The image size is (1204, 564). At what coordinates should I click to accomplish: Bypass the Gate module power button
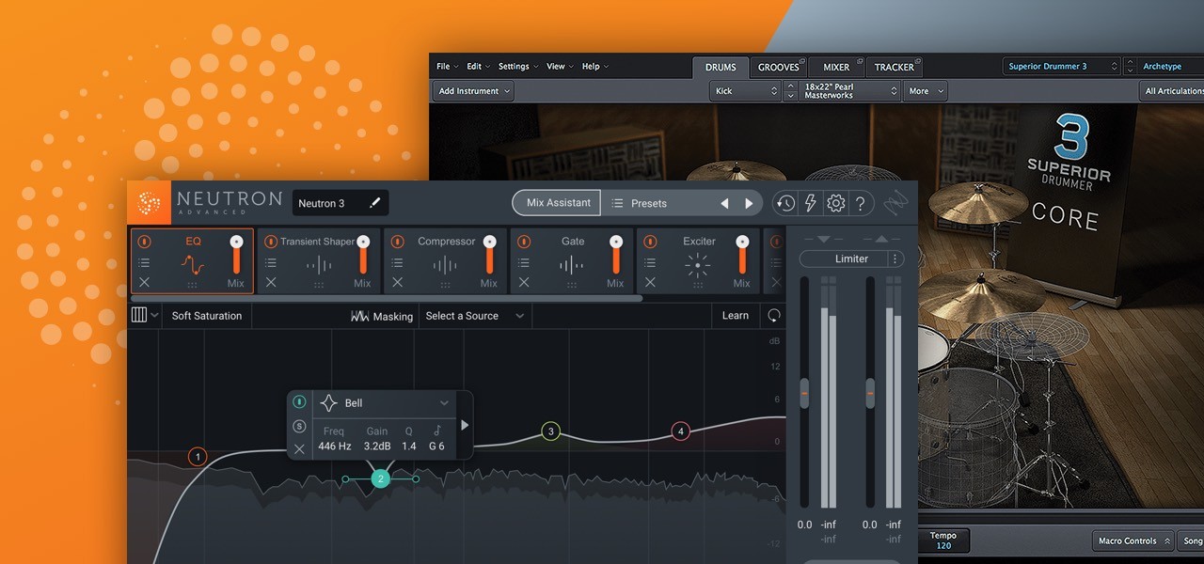click(x=524, y=242)
